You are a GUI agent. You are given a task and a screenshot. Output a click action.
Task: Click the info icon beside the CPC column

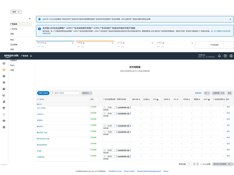point(177,99)
